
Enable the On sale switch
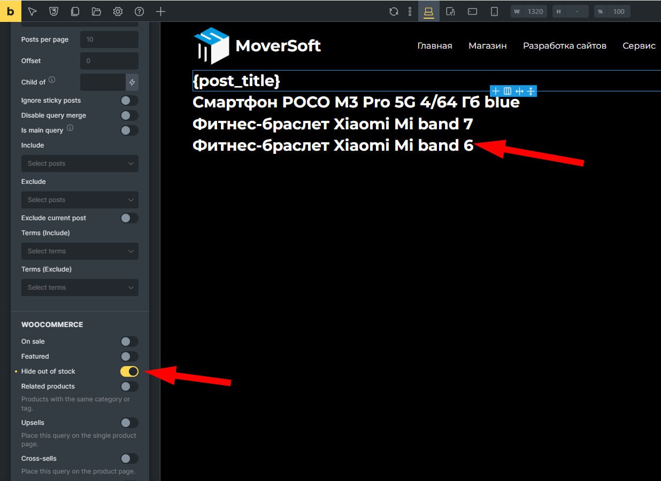129,342
